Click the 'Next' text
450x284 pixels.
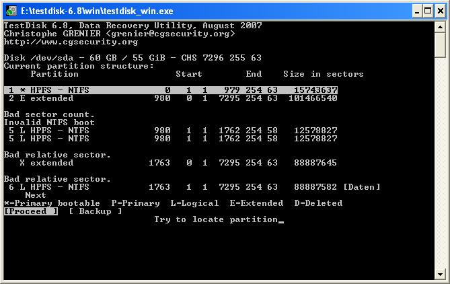coord(36,195)
